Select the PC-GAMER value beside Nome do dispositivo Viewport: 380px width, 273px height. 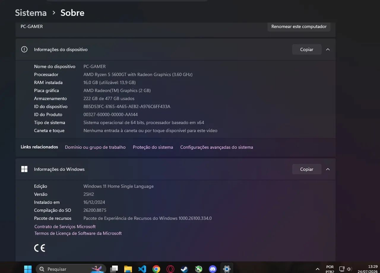pyautogui.click(x=94, y=67)
